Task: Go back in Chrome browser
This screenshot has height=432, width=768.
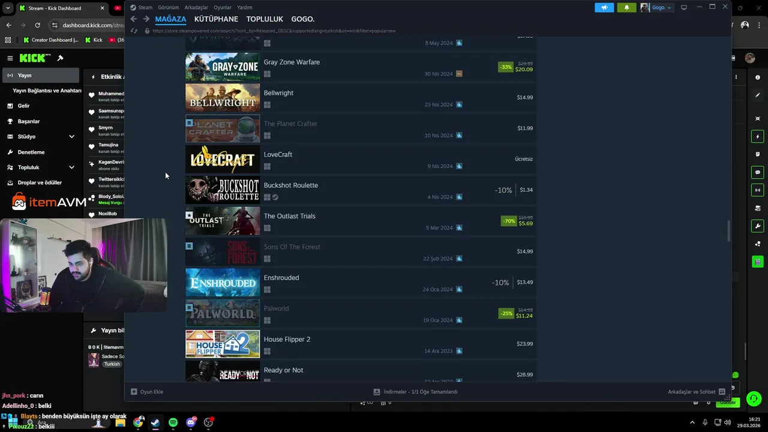Action: [x=8, y=25]
